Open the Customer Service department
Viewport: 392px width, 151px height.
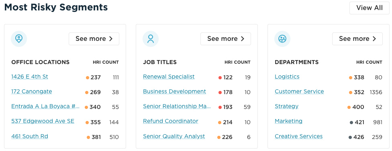click(x=299, y=91)
